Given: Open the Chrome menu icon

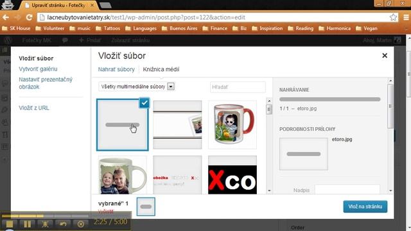Looking at the screenshot, I should pyautogui.click(x=406, y=17).
